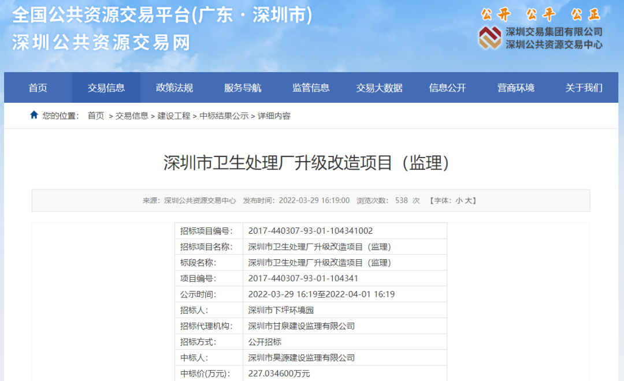This screenshot has width=624, height=381.
Task: Open the 营商环境 navigation menu item
Action: click(516, 88)
